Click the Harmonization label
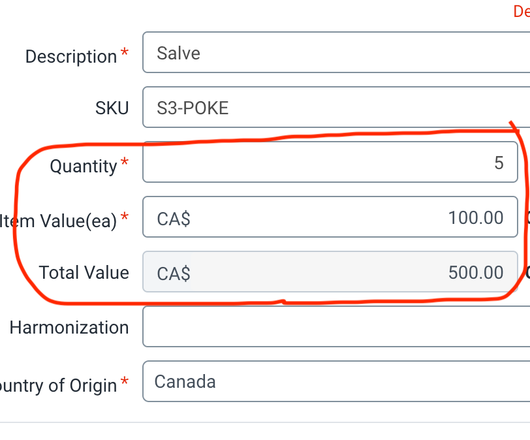 point(69,327)
